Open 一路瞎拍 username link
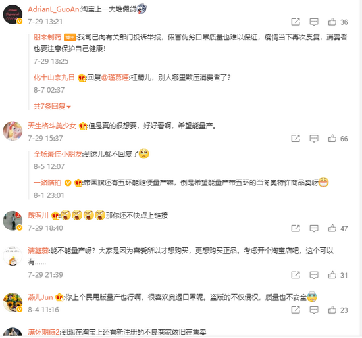The image size is (362, 338). click(47, 183)
